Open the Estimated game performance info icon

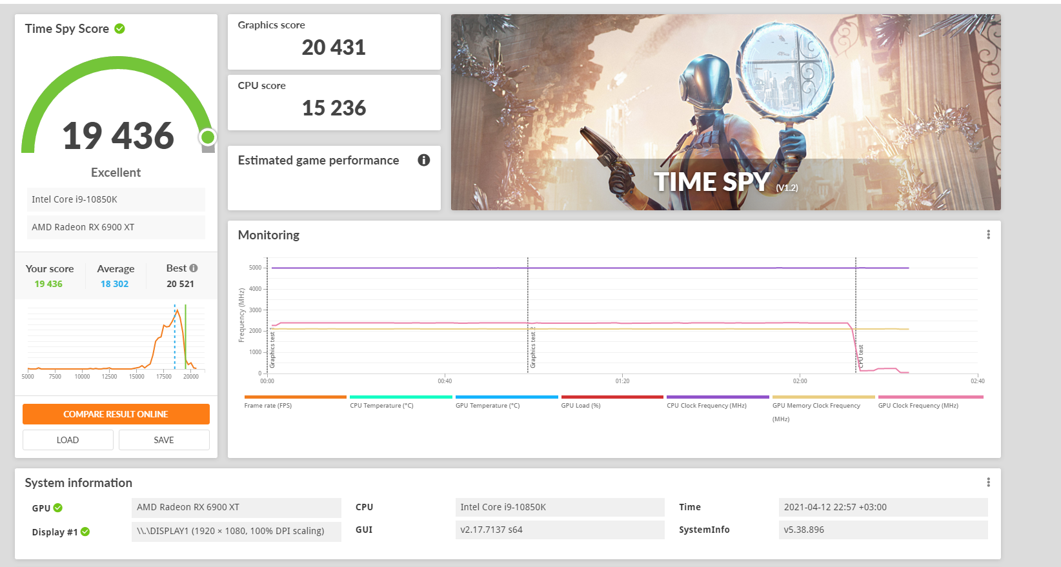(x=424, y=160)
